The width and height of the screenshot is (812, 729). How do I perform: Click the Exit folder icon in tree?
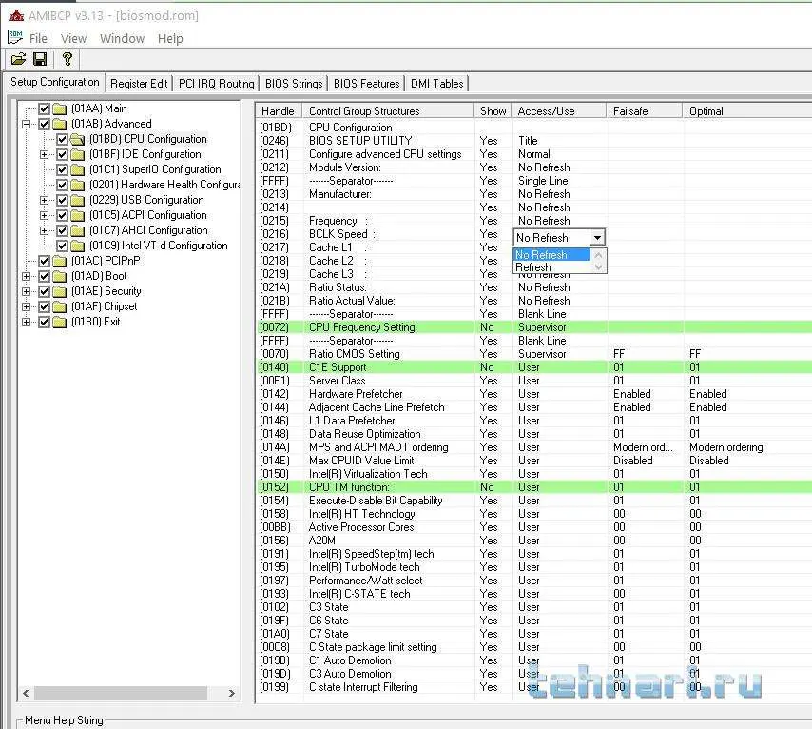(59, 322)
